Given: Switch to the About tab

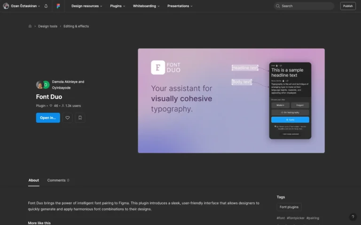Looking at the screenshot, I should pos(34,180).
